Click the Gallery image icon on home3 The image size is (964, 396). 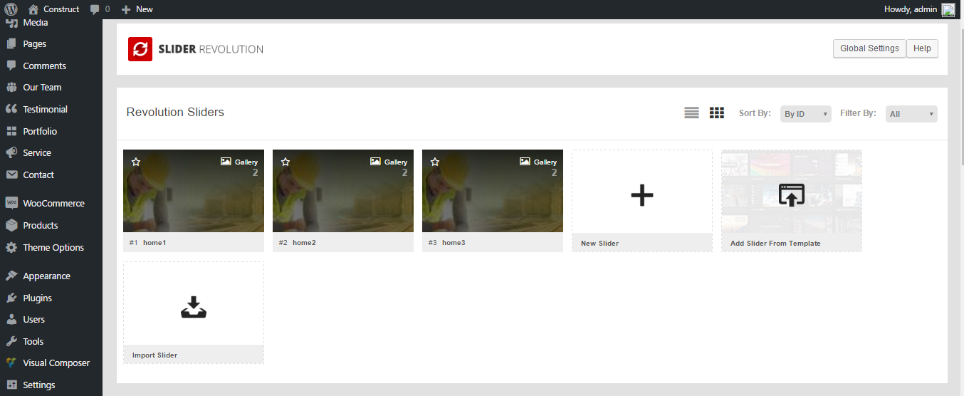(x=525, y=162)
